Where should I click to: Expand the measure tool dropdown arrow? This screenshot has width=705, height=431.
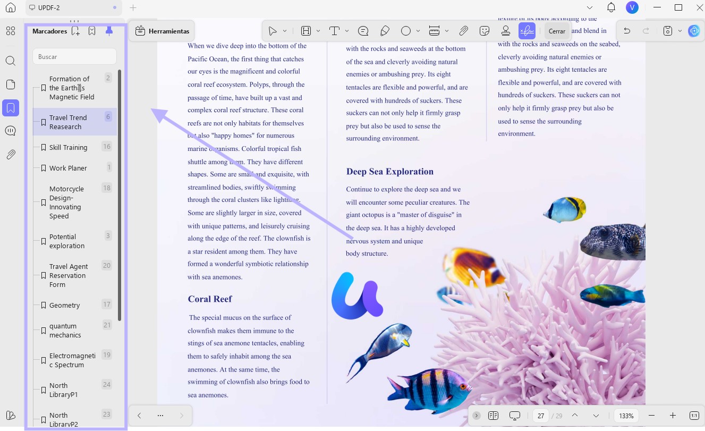click(x=447, y=31)
